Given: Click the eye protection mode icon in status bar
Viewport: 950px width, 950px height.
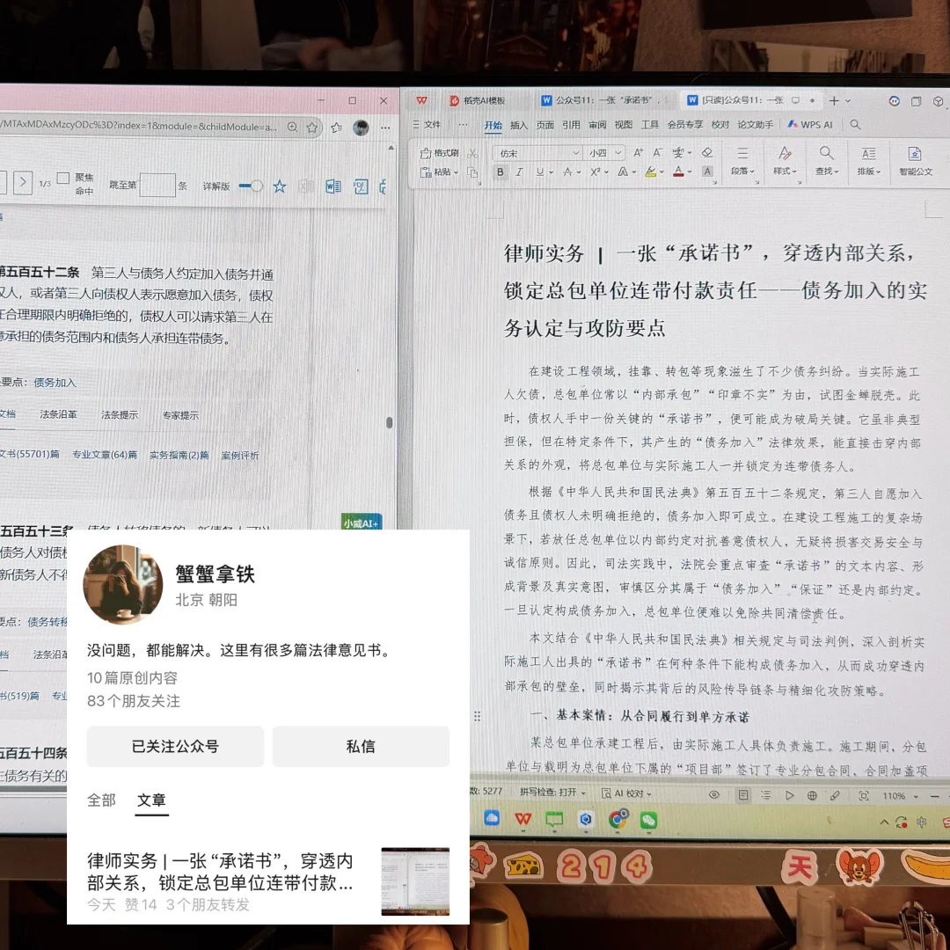Looking at the screenshot, I should click(713, 795).
